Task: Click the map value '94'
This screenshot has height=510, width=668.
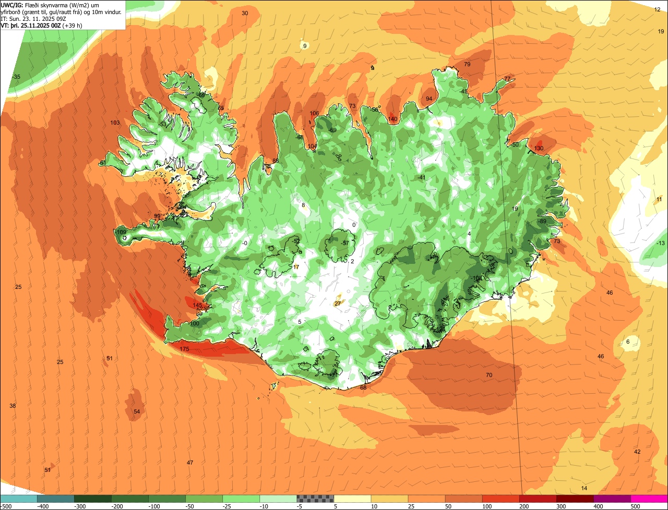Action: point(429,99)
